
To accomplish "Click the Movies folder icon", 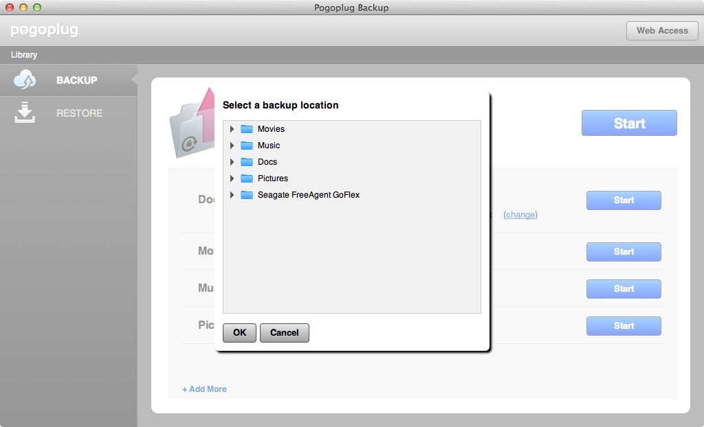I will pyautogui.click(x=247, y=129).
